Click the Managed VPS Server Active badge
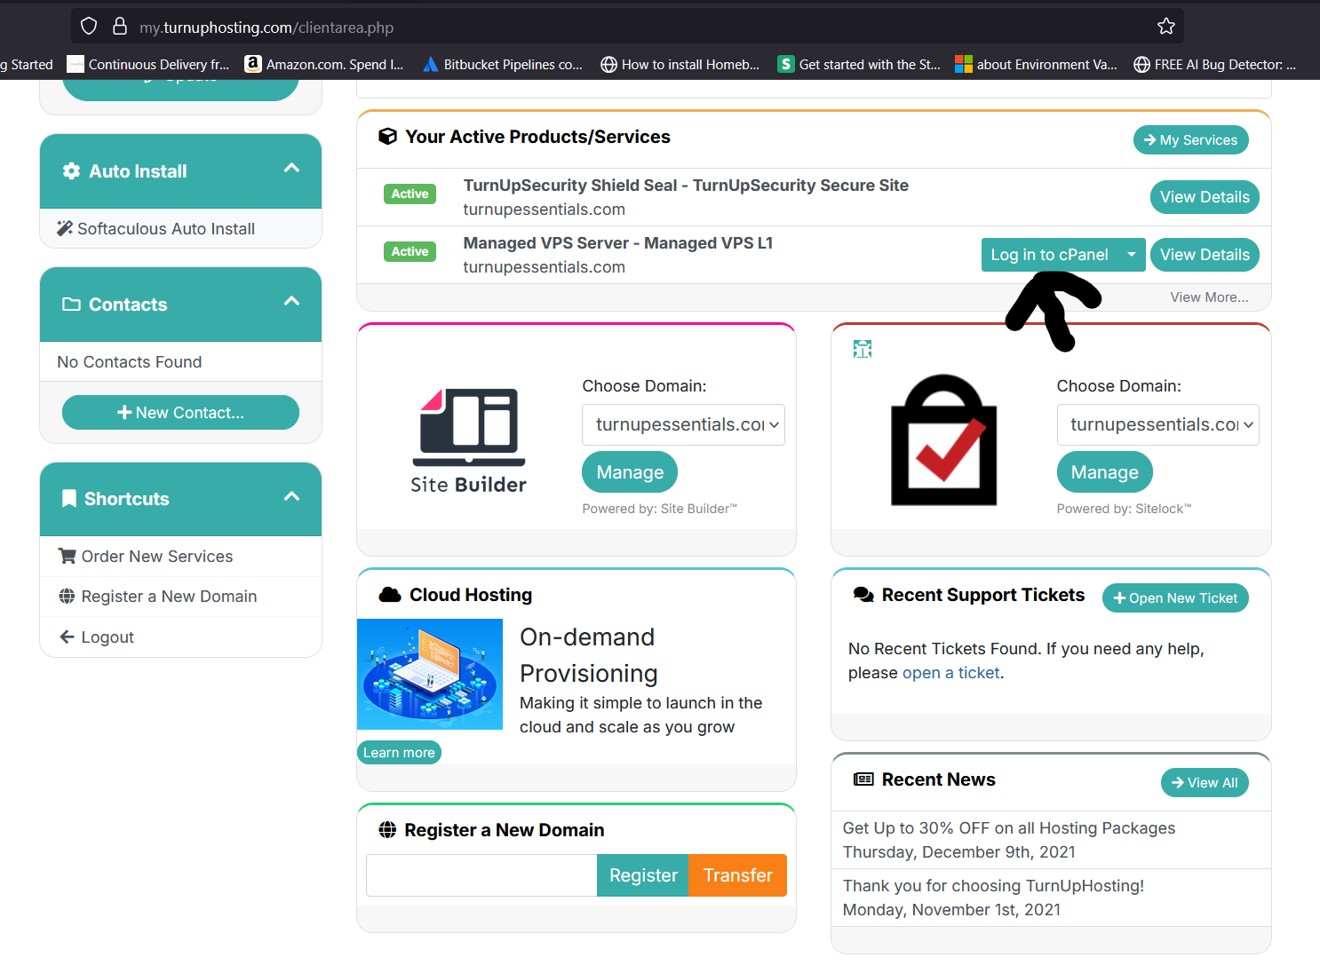1320x965 pixels. click(410, 251)
